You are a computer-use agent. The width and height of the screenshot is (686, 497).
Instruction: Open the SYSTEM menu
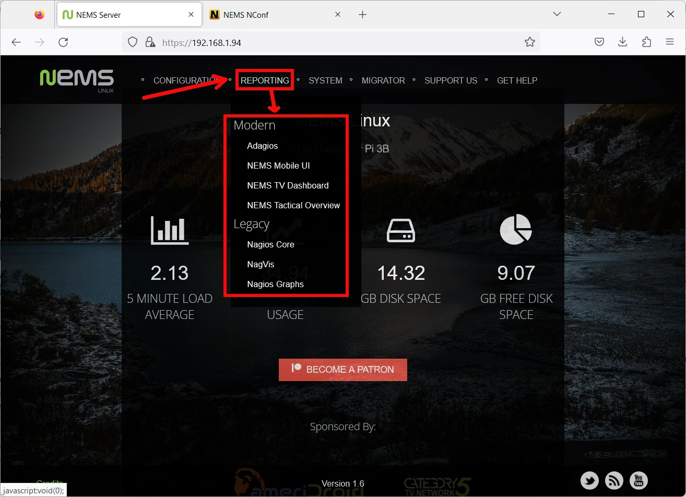tap(325, 80)
